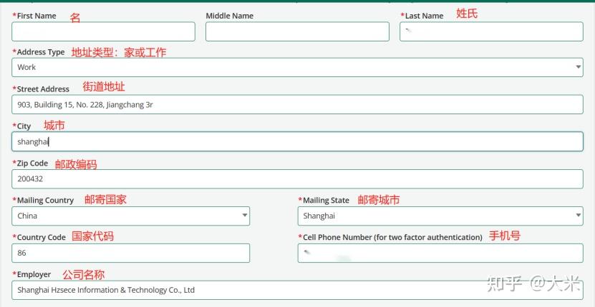Select the Last Name input field
This screenshot has height=307, width=595.
[x=491, y=31]
